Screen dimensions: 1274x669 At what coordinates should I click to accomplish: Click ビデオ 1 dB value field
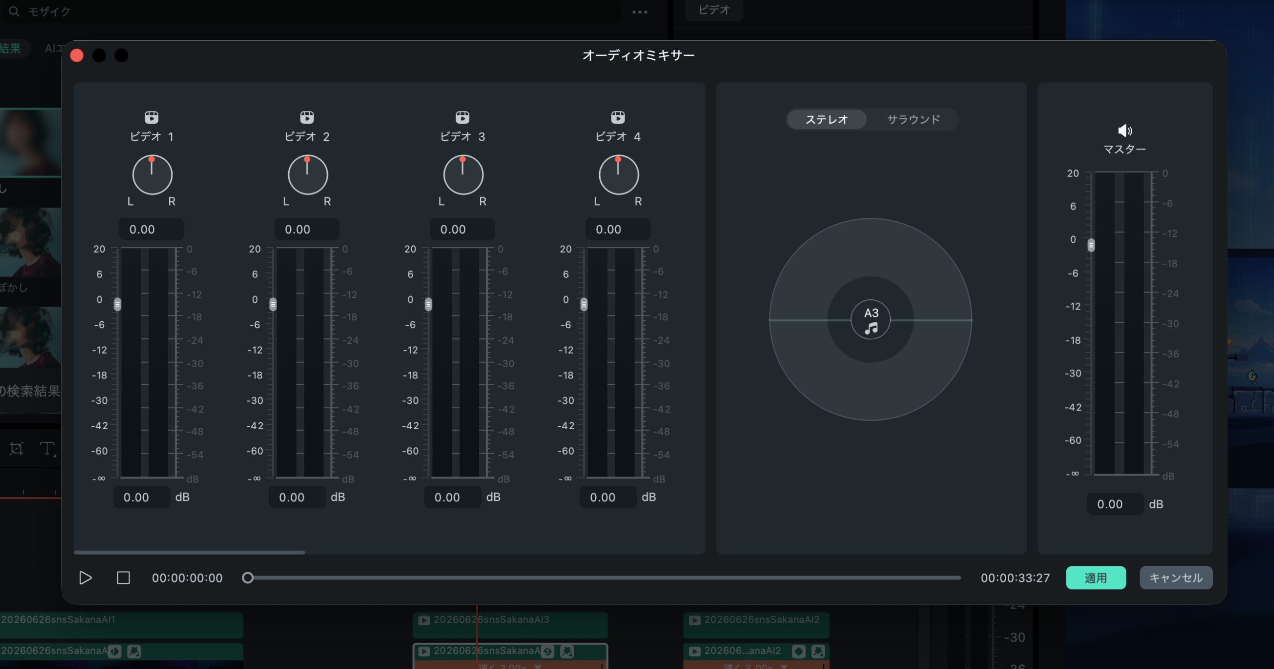click(142, 497)
